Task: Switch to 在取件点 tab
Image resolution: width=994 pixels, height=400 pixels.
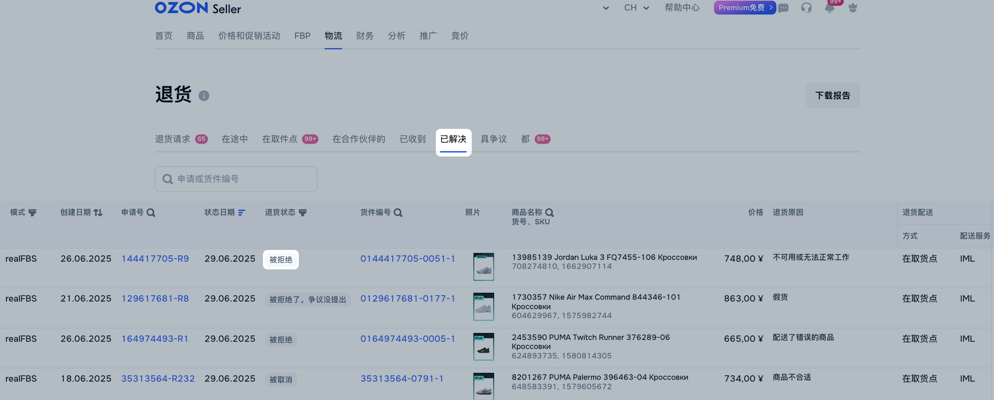Action: point(290,139)
